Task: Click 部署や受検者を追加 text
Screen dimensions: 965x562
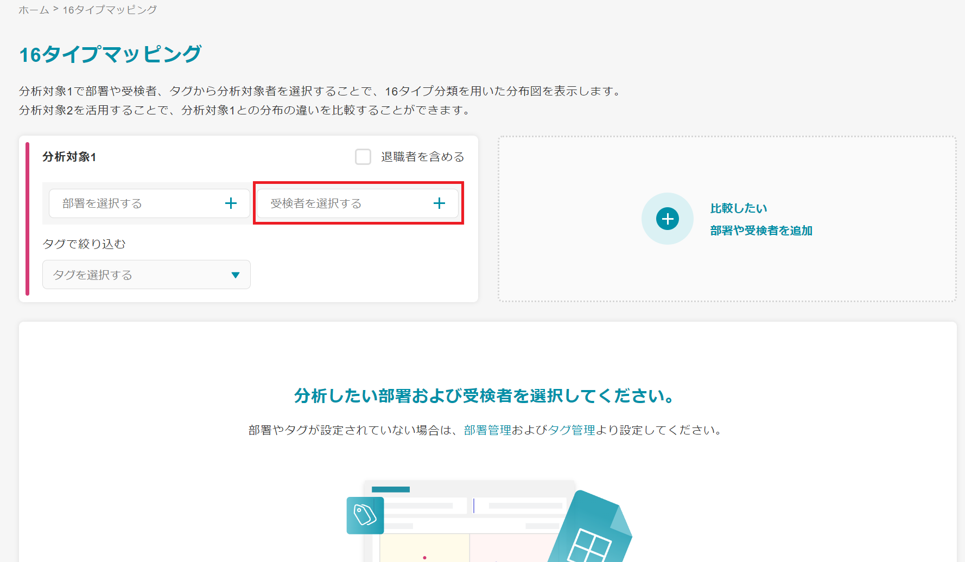Action: point(761,231)
